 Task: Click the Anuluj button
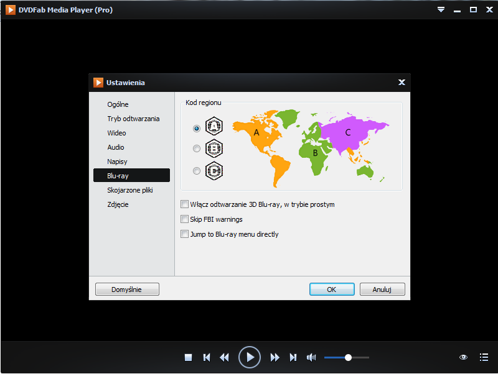click(x=382, y=289)
